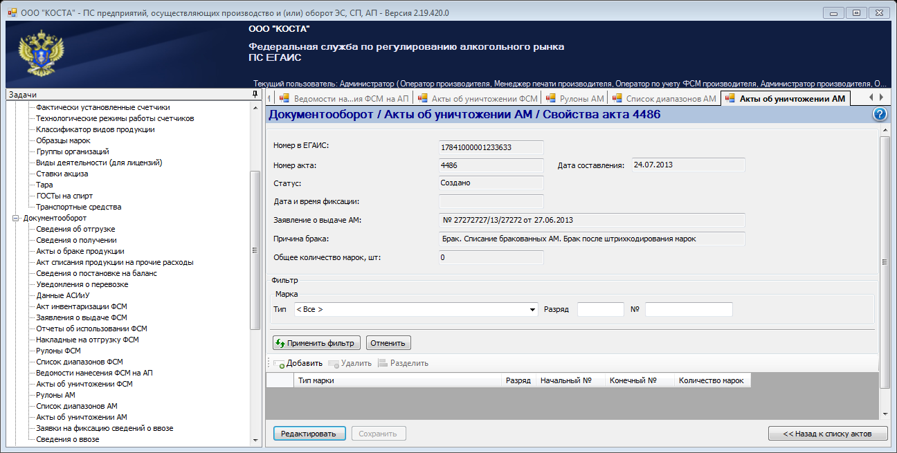Open Список диапазонов ФСМ tree item
Image resolution: width=897 pixels, height=453 pixels.
pos(80,362)
